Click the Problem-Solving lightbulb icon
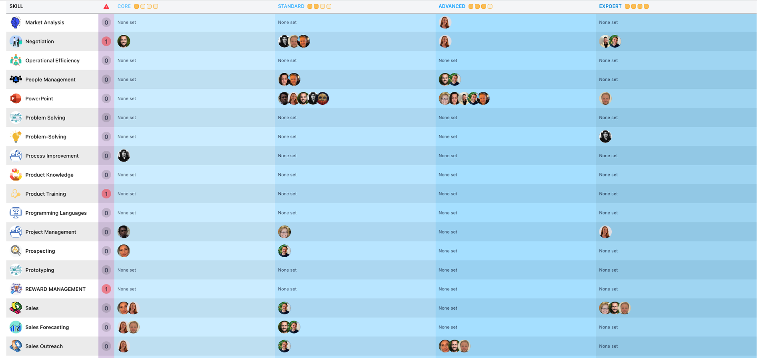 [x=16, y=137]
